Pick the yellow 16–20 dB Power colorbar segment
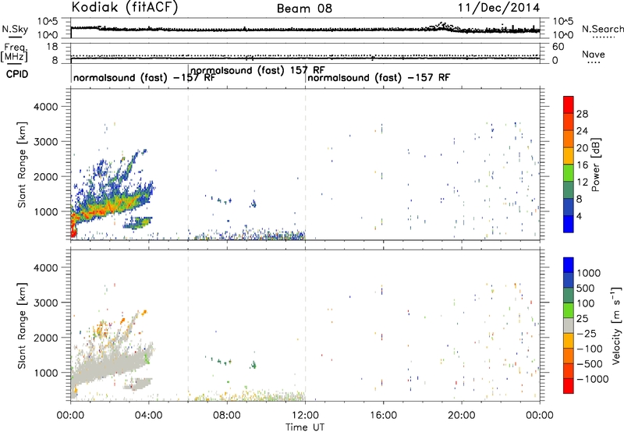This screenshot has width=624, height=432. [x=569, y=156]
